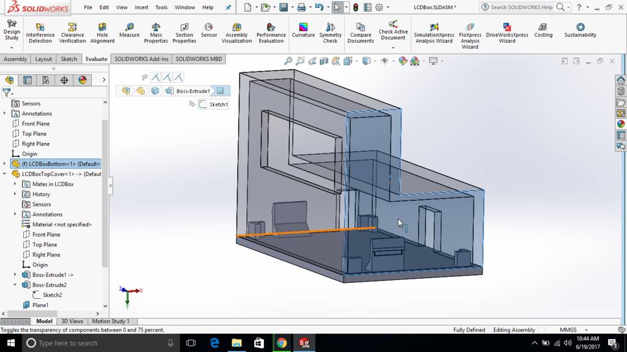Click the Windows search box
This screenshot has width=627, height=352.
click(100, 343)
